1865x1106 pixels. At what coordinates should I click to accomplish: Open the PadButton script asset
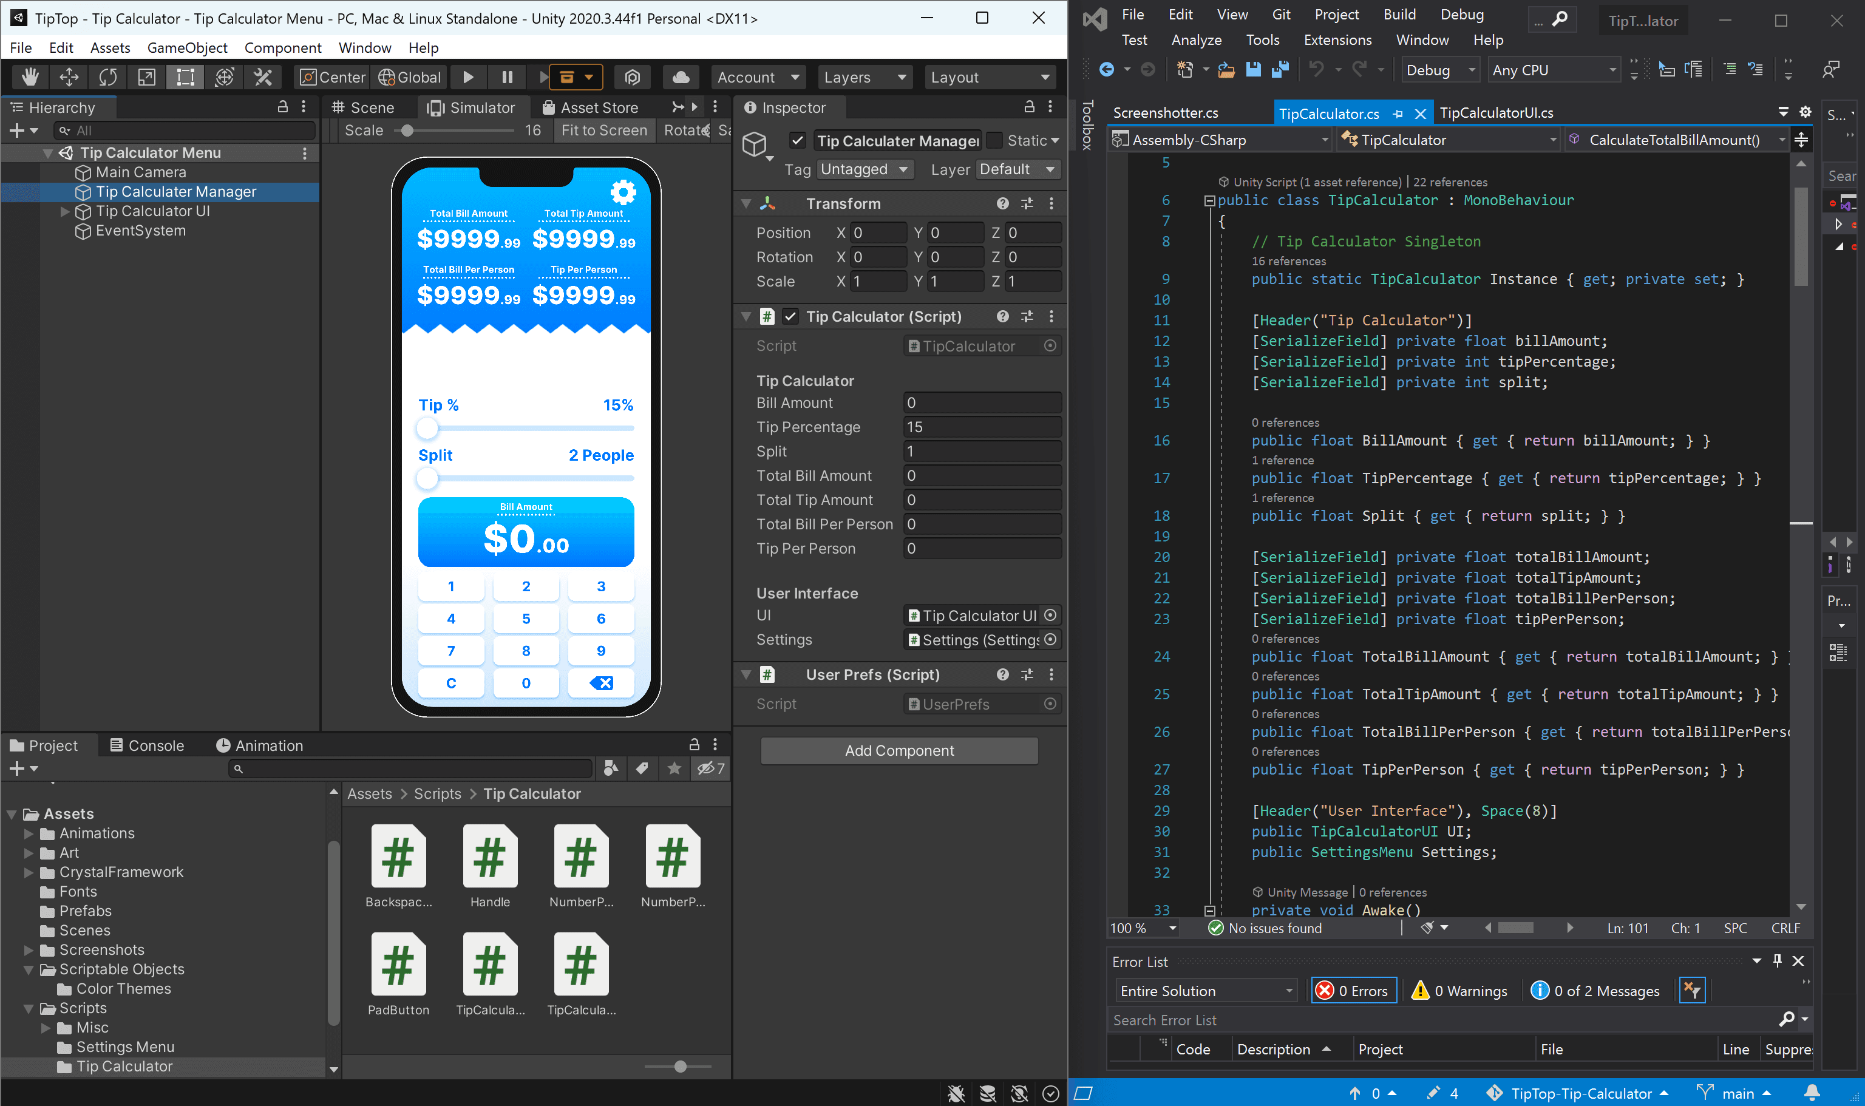398,965
